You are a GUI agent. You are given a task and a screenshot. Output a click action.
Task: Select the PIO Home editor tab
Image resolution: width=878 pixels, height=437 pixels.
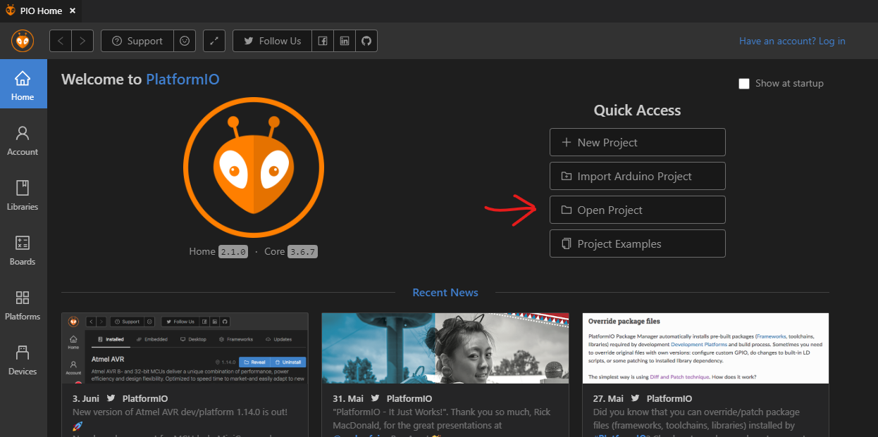(40, 11)
